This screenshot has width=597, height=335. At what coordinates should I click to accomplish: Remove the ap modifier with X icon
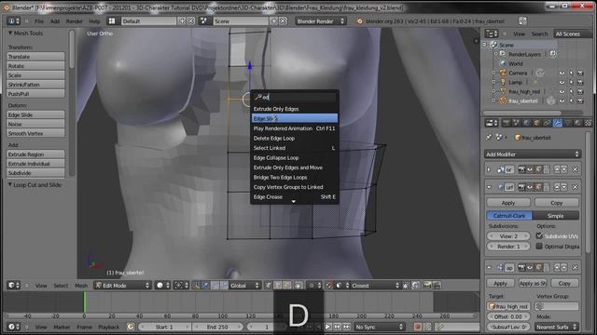pyautogui.click(x=575, y=268)
